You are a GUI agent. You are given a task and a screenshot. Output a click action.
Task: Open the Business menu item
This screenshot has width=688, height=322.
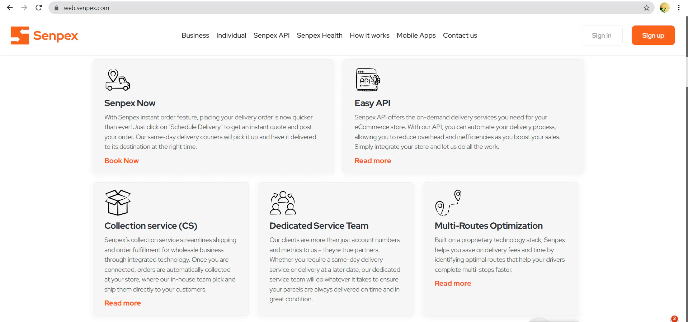pyautogui.click(x=195, y=35)
